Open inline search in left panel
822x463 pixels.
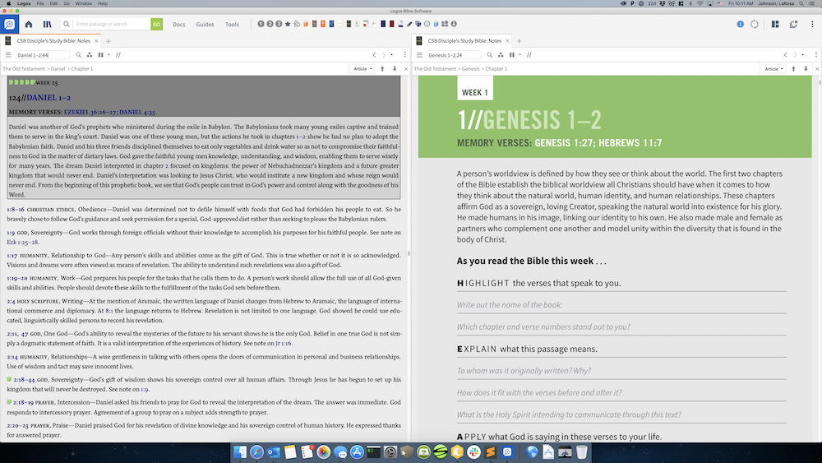79,55
